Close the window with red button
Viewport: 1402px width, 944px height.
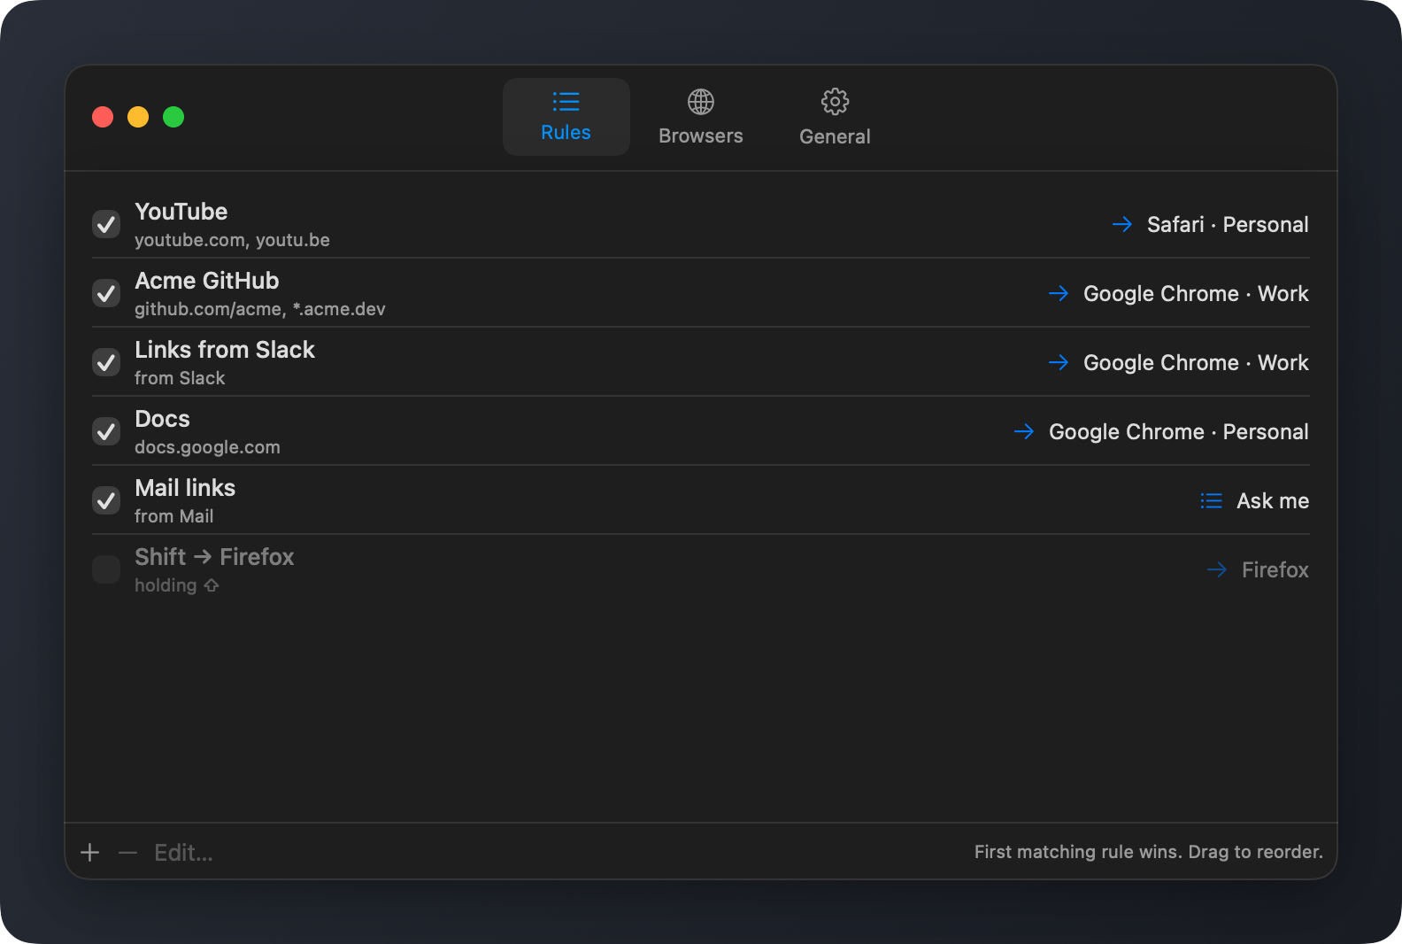click(103, 117)
